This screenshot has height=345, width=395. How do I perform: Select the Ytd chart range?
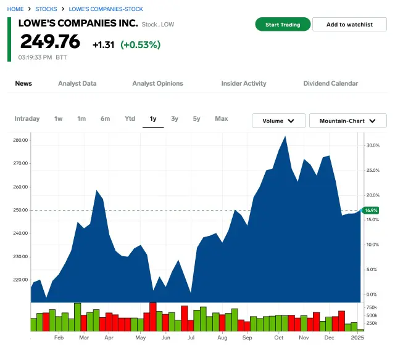(130, 118)
